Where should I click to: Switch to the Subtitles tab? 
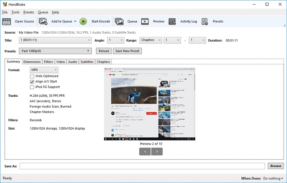pos(87,62)
